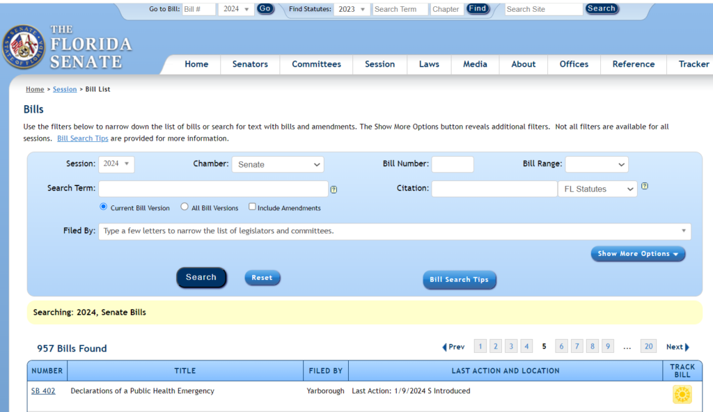This screenshot has height=412, width=713.
Task: Go to results page 6
Action: coord(562,347)
